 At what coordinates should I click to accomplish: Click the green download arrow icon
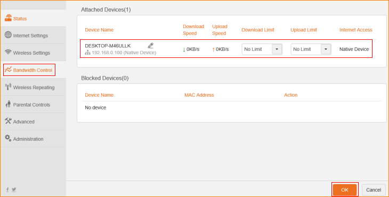click(184, 50)
